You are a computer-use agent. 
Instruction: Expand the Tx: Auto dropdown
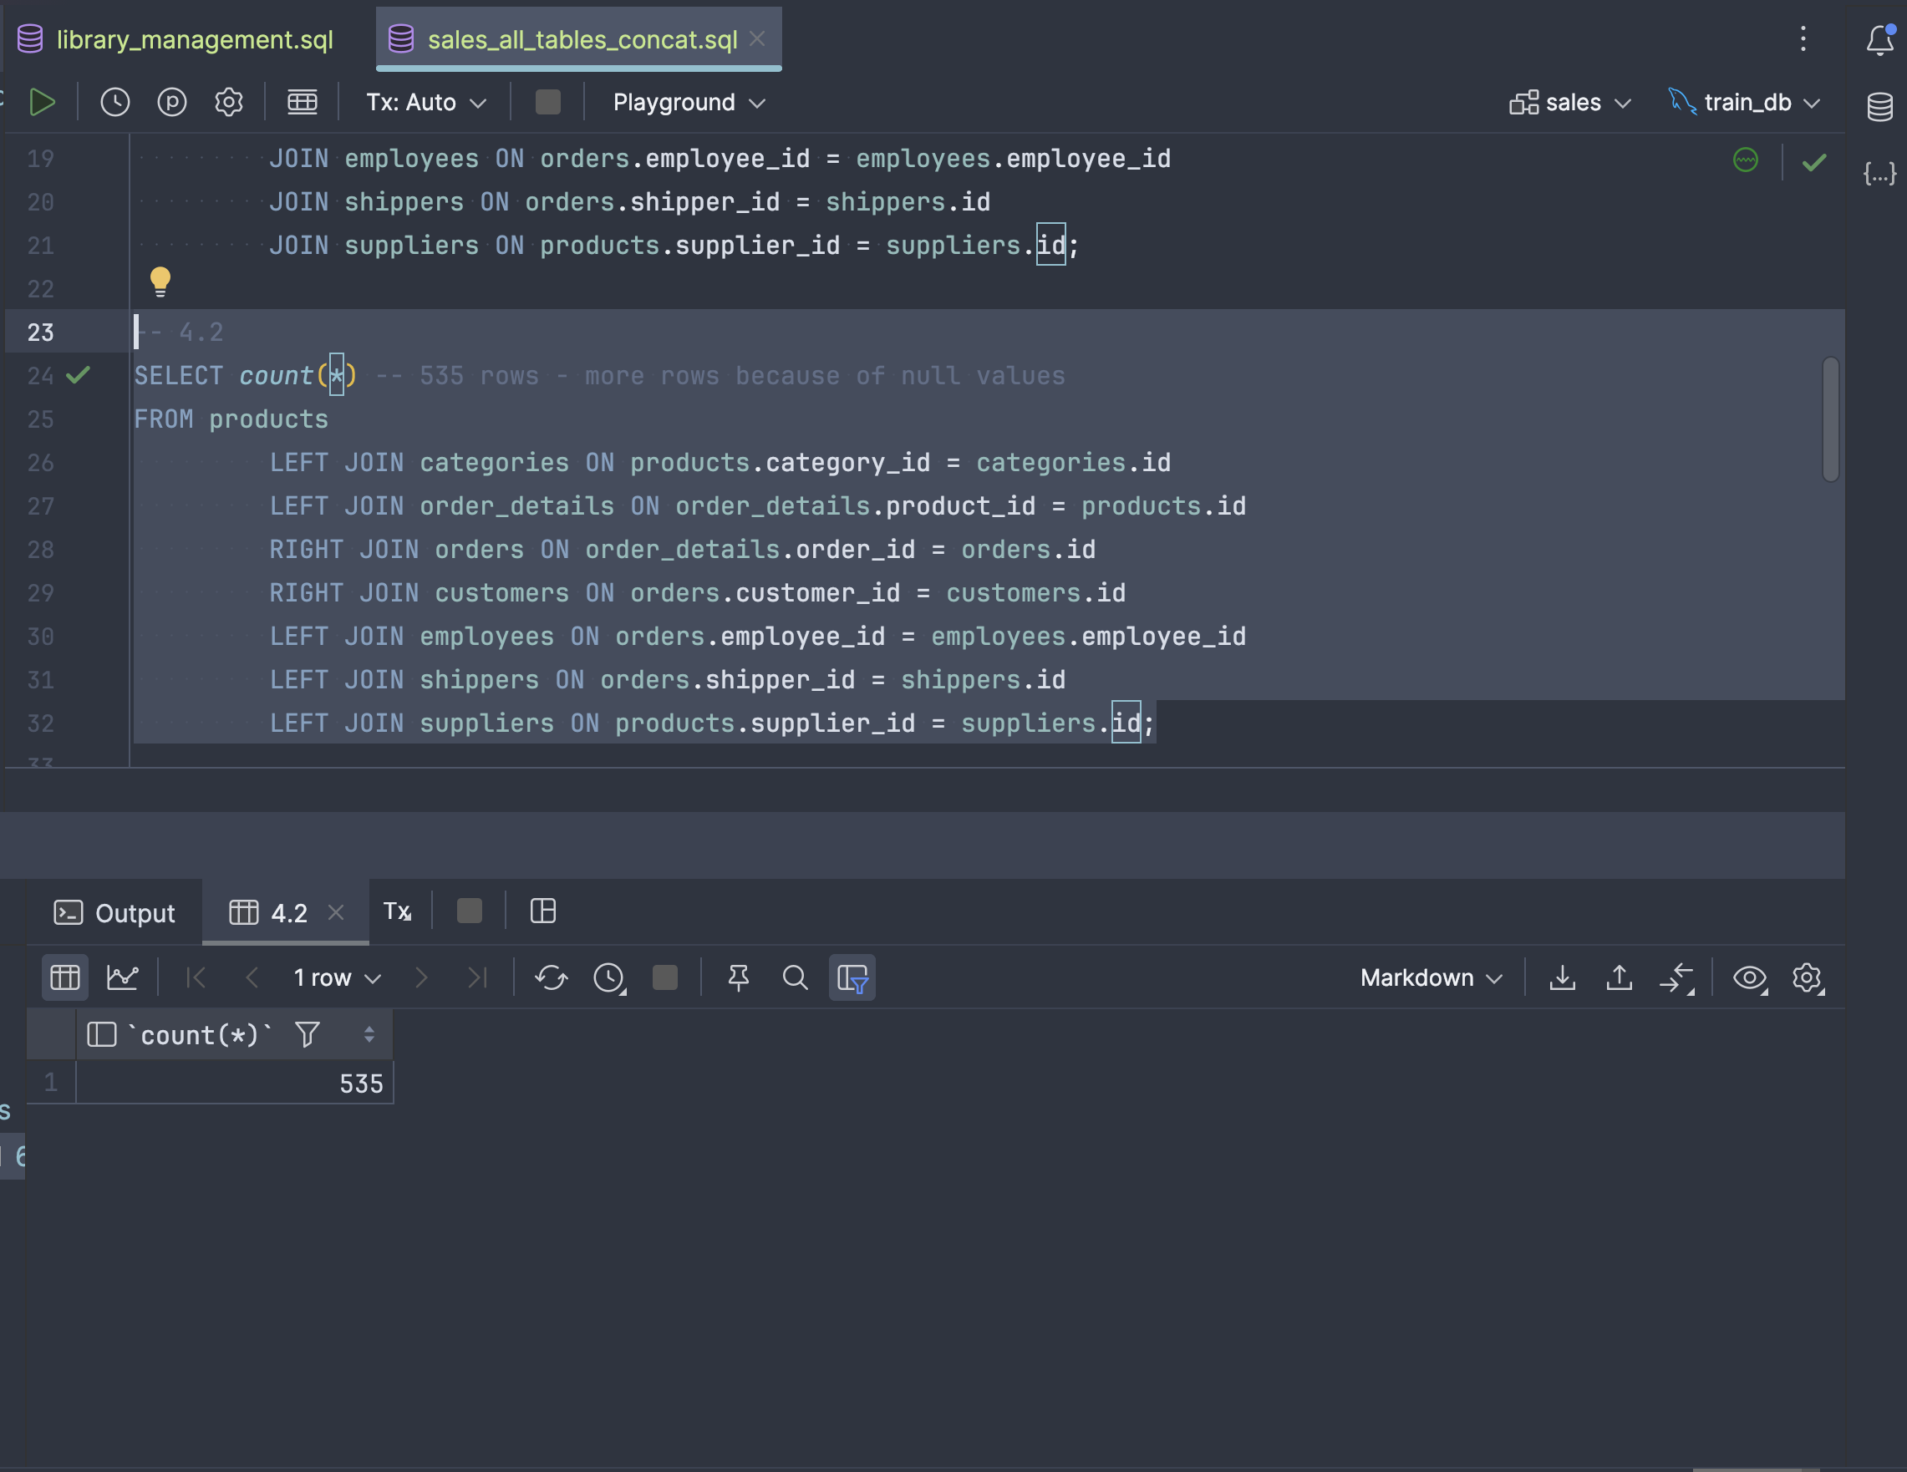[x=425, y=102]
